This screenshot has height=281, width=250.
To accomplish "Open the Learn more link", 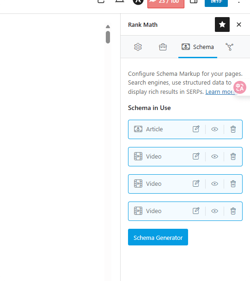I will (x=221, y=92).
